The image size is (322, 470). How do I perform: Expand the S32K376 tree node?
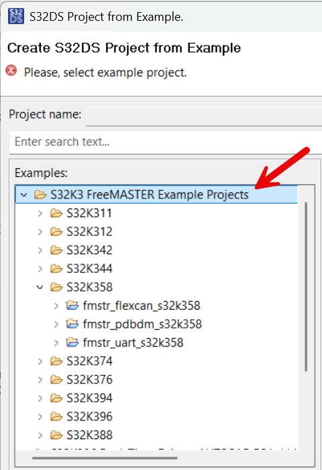coord(40,379)
